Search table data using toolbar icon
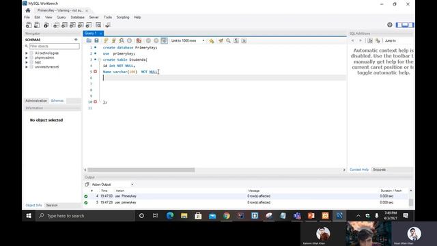This screenshot has height=246, width=437. point(98,25)
